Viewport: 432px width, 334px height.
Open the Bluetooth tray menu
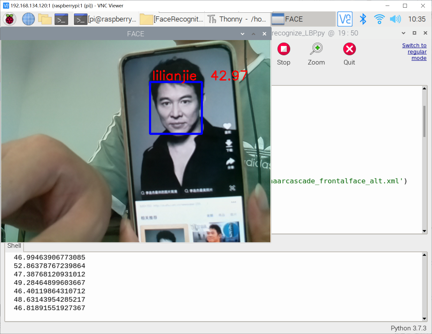point(363,19)
